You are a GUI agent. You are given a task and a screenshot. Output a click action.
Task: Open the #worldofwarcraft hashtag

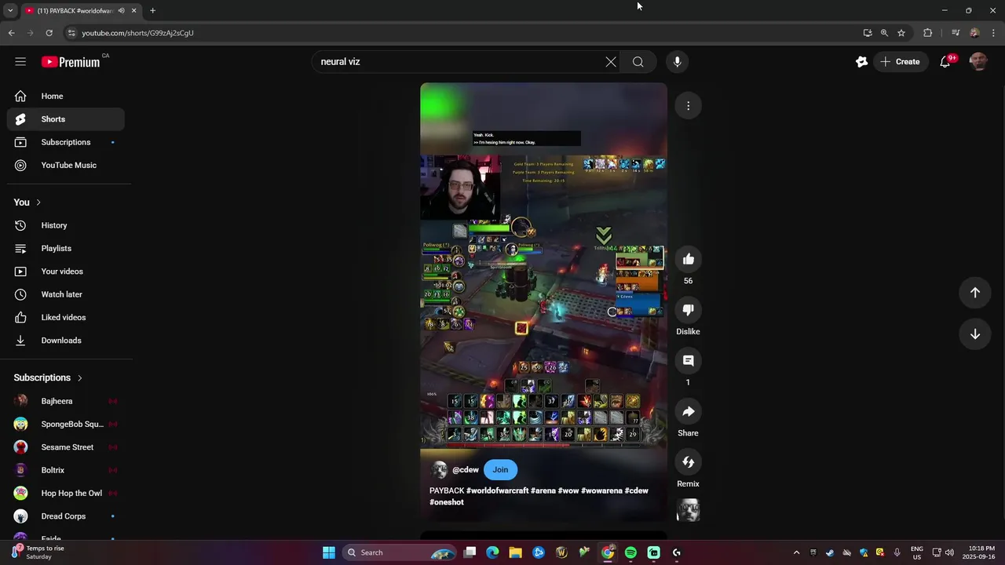pyautogui.click(x=498, y=490)
